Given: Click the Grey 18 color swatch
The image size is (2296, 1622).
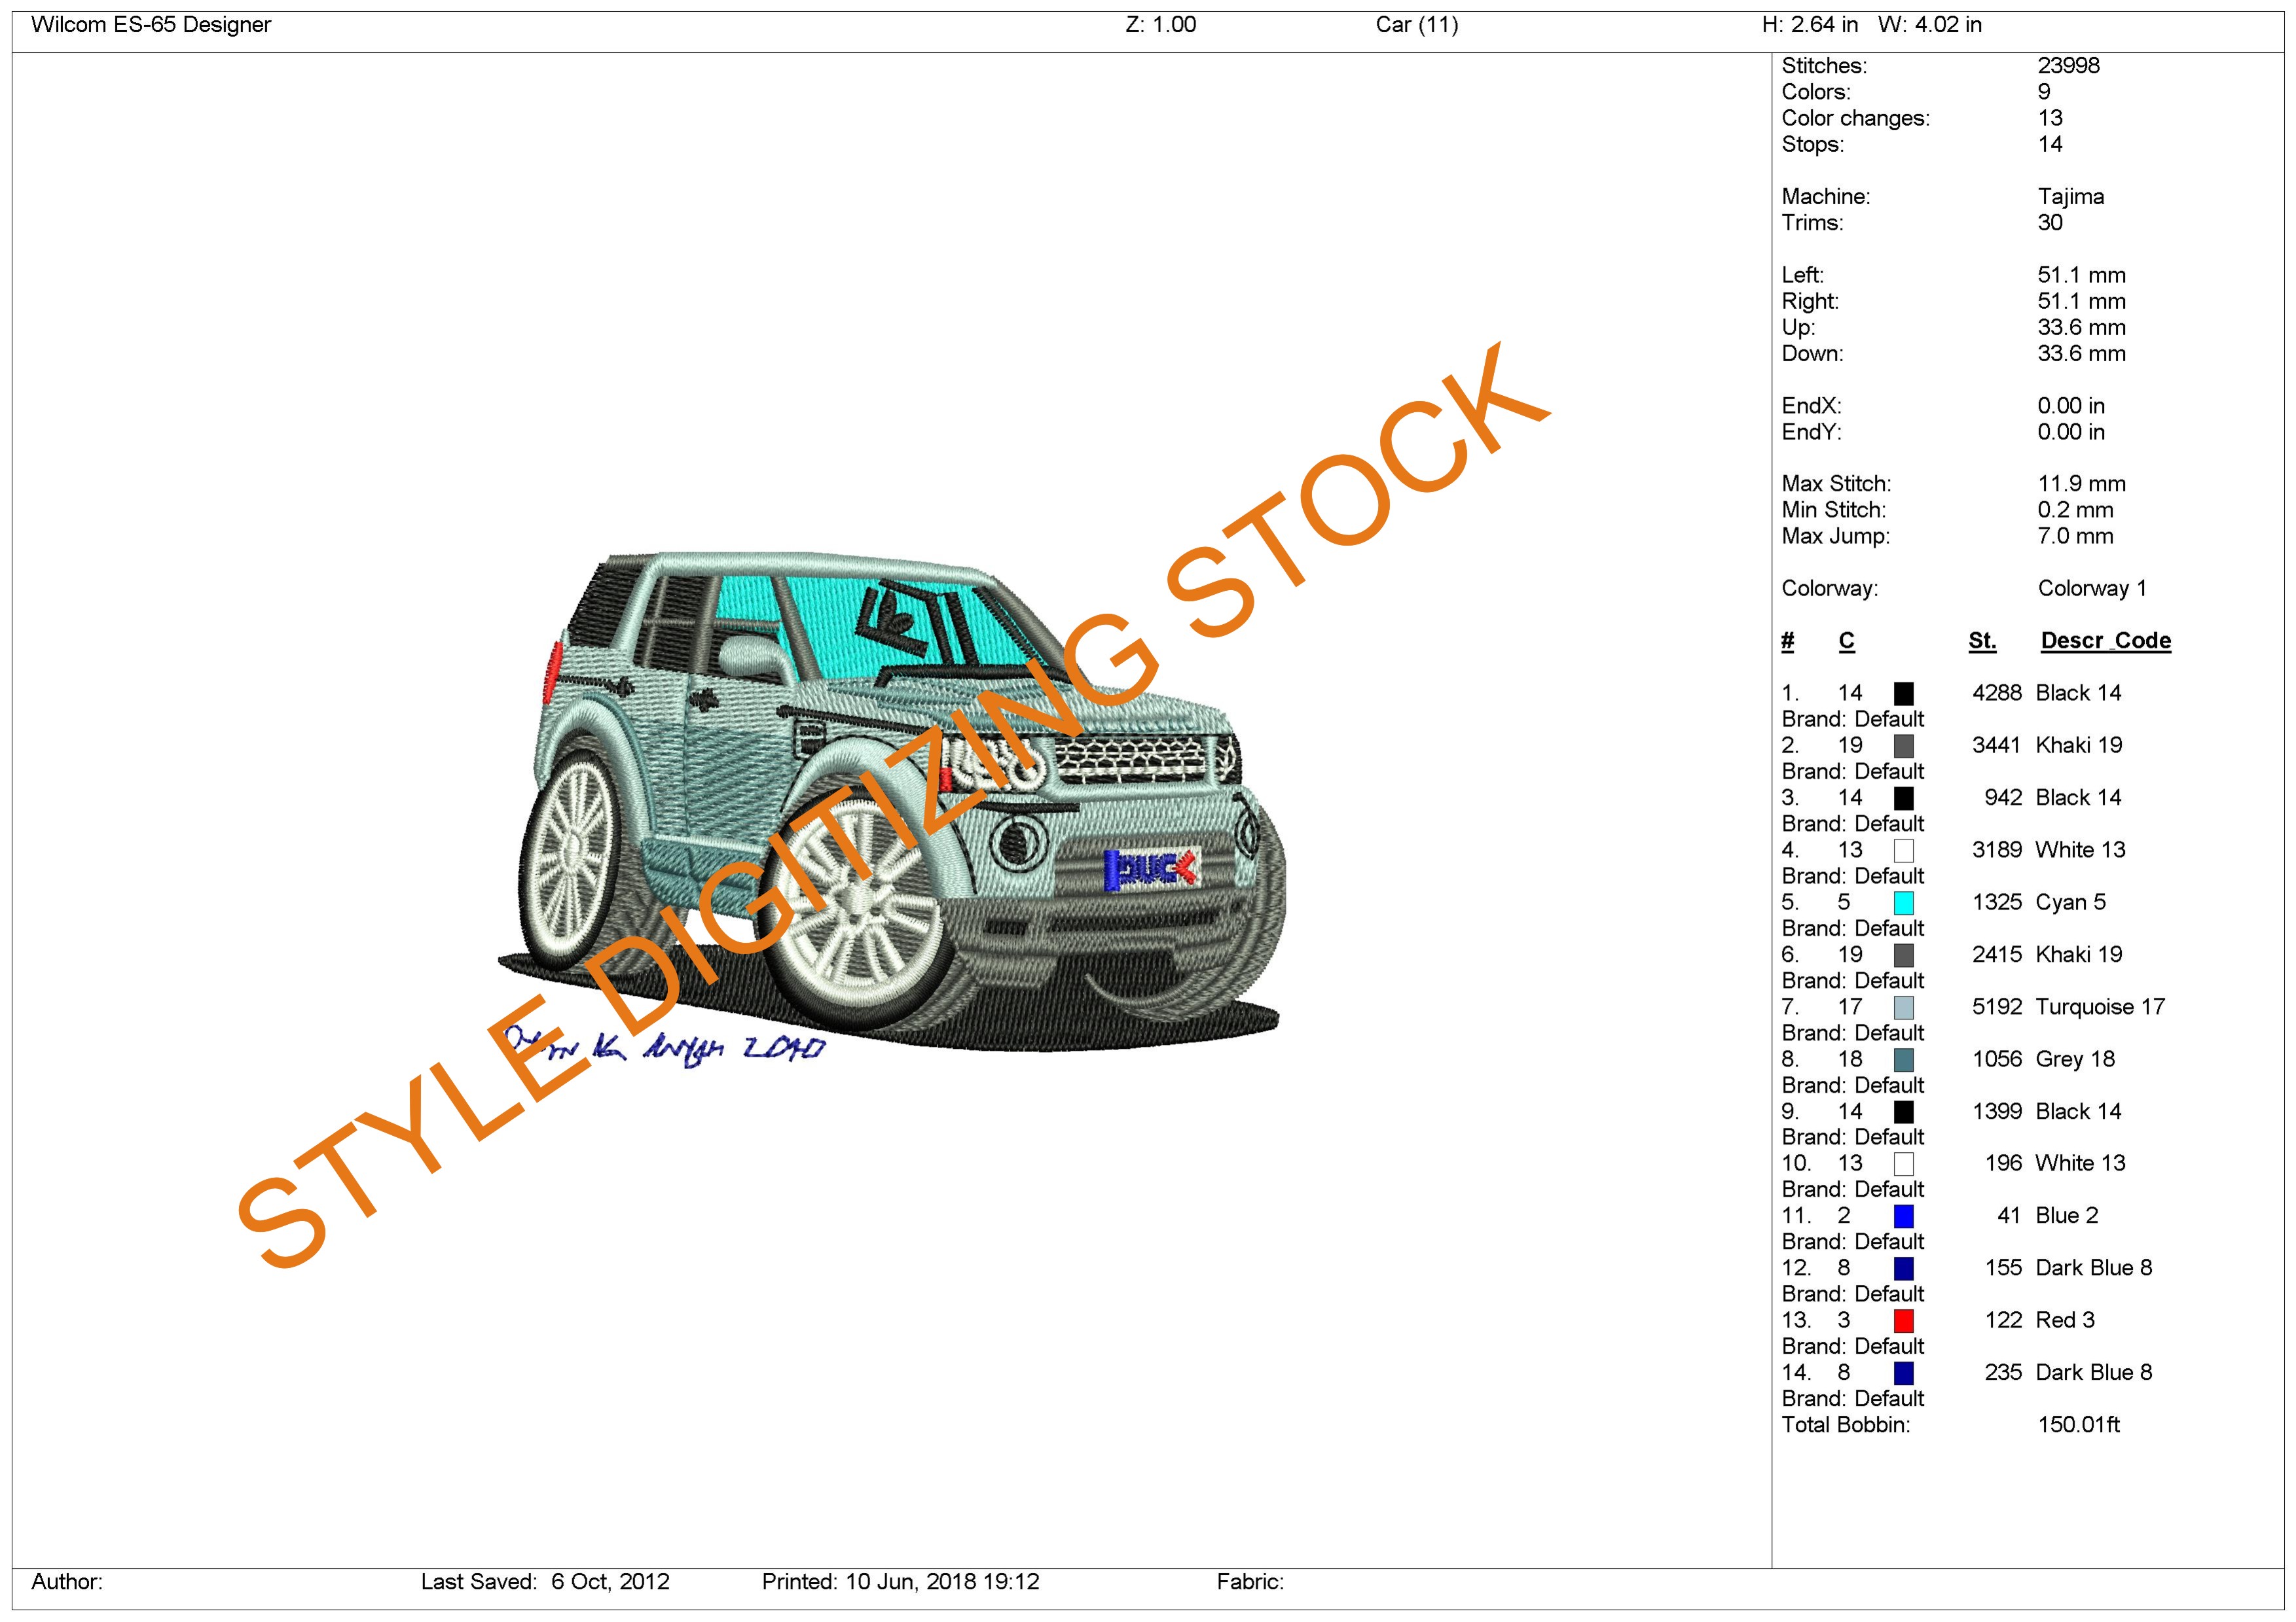Looking at the screenshot, I should point(1903,1059).
